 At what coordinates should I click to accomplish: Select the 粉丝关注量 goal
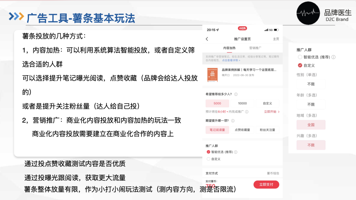click(267, 130)
